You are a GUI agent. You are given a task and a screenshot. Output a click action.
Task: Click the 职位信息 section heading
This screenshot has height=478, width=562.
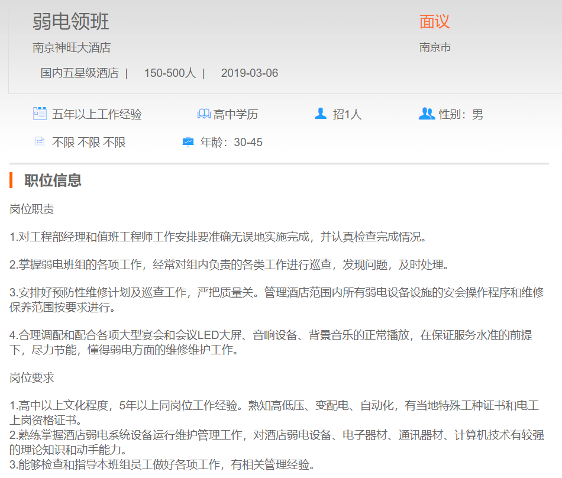[x=53, y=180]
